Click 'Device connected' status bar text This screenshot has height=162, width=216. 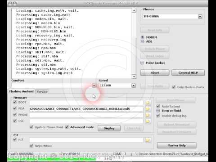[x=173, y=154]
